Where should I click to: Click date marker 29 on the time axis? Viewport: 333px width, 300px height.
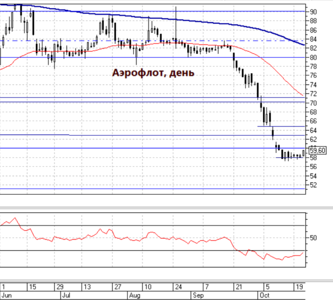[x=60, y=287]
